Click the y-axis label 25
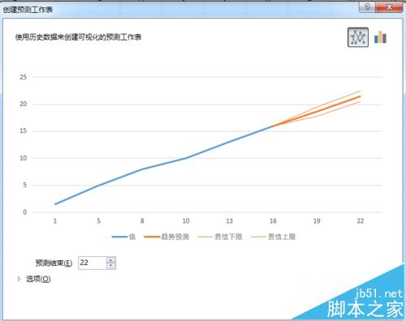This screenshot has height=321, width=406. tap(24, 77)
